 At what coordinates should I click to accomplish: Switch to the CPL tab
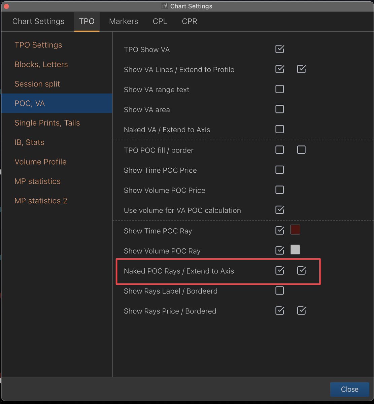pyautogui.click(x=160, y=21)
